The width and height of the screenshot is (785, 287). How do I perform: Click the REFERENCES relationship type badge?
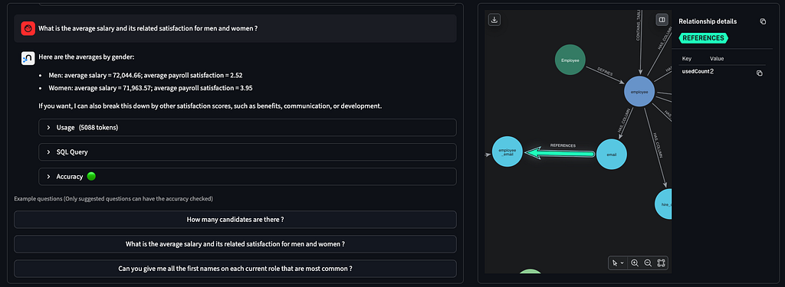703,38
